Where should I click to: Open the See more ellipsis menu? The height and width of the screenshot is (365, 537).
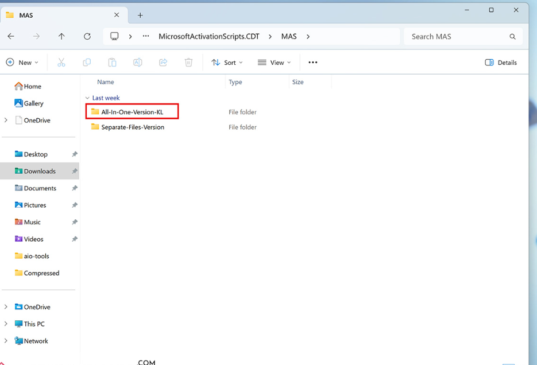(313, 63)
